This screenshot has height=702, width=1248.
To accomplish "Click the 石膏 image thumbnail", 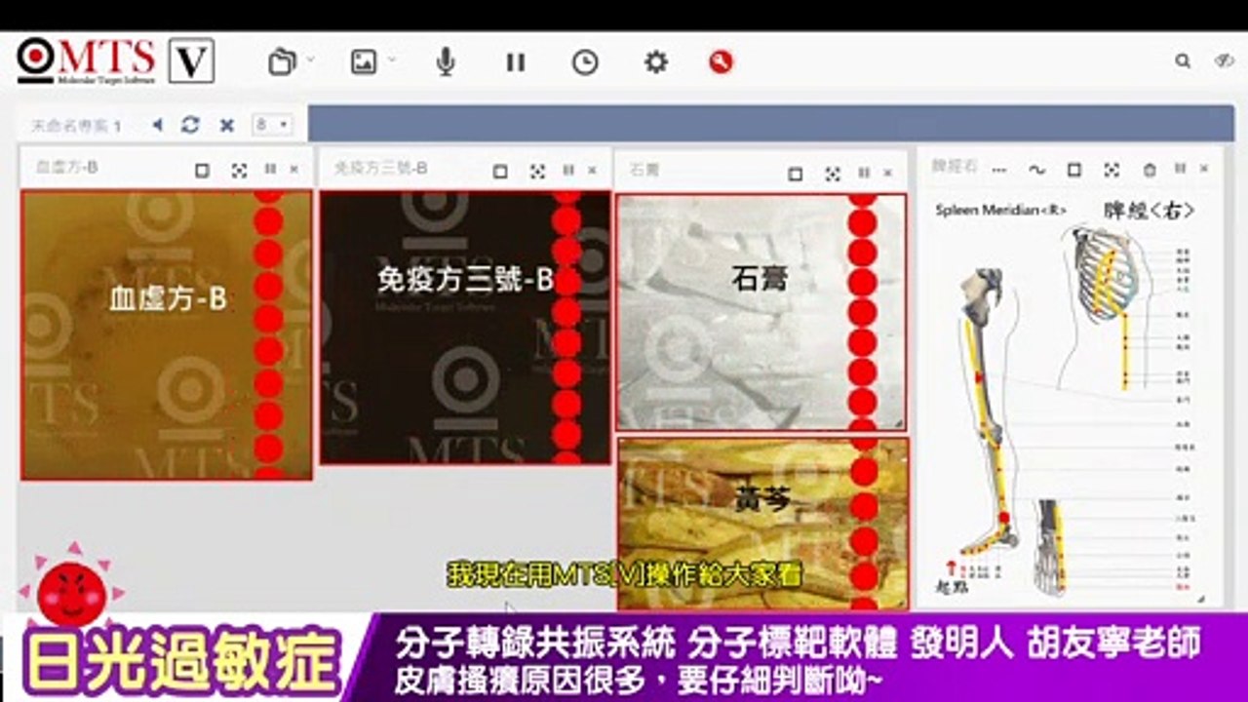I will [761, 312].
